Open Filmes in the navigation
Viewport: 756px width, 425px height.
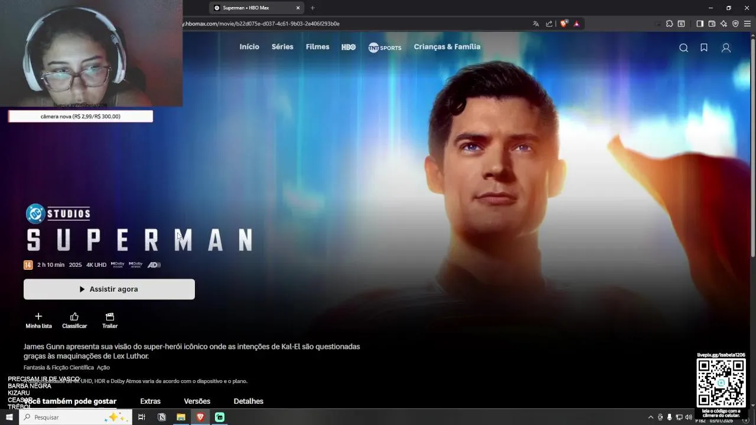click(x=318, y=47)
